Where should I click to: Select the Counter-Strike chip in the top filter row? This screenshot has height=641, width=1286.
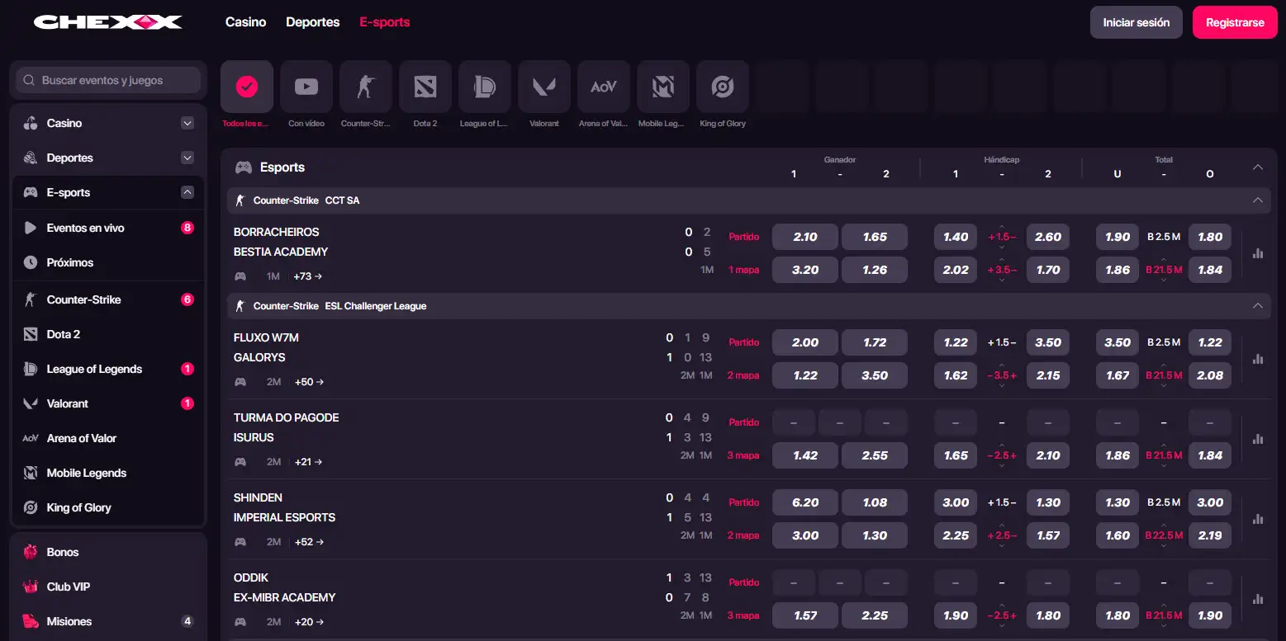(x=366, y=86)
